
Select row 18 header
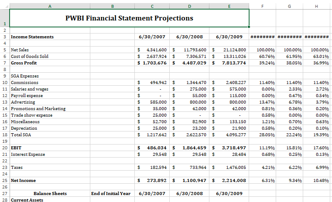(x=5, y=135)
